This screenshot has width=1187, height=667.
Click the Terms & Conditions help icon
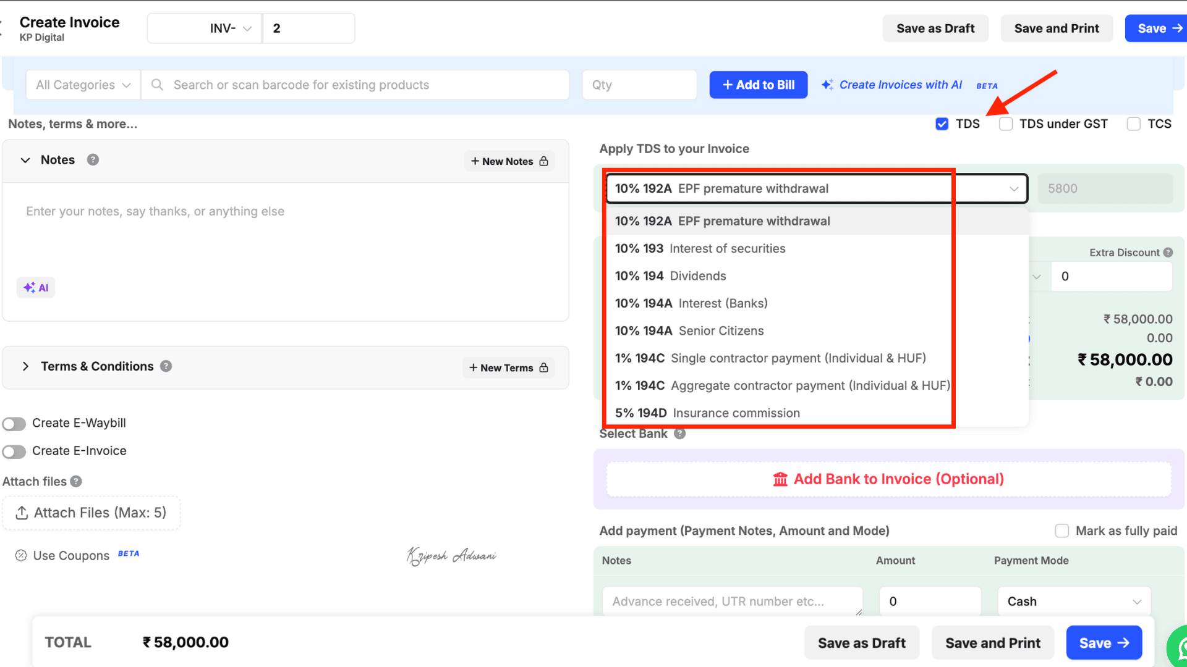(x=166, y=366)
